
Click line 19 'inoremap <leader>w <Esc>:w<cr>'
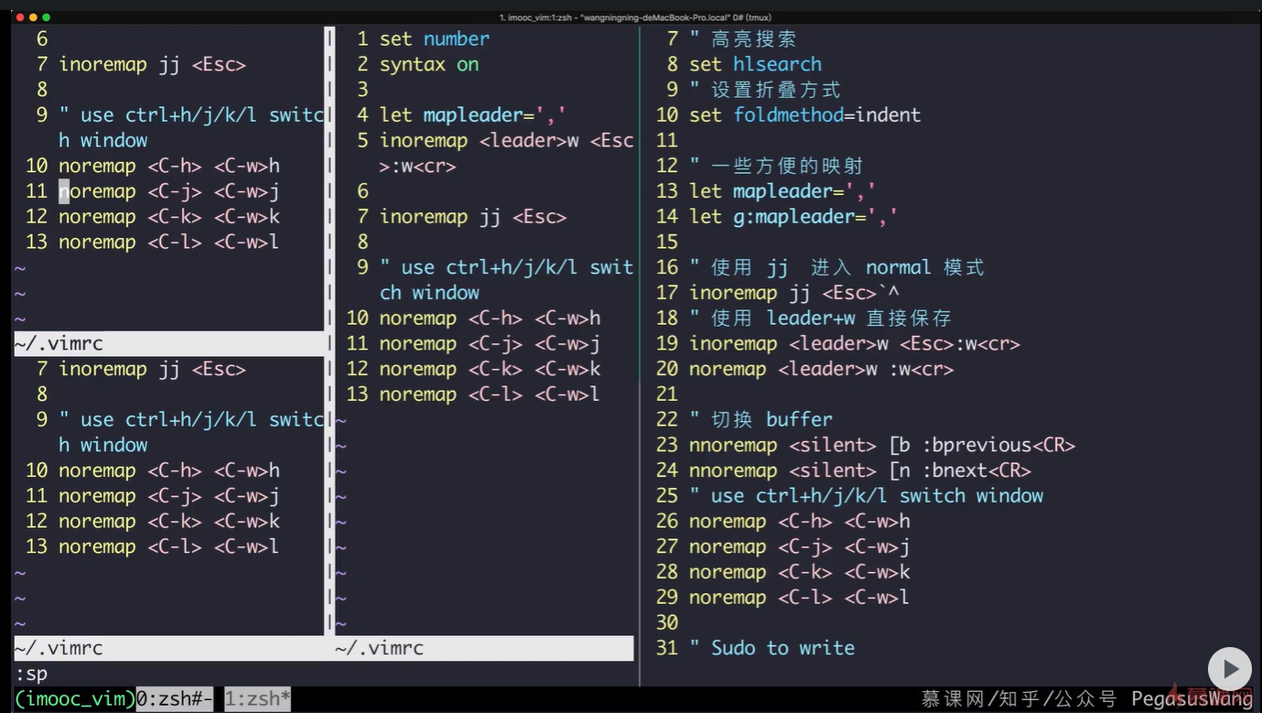click(855, 343)
